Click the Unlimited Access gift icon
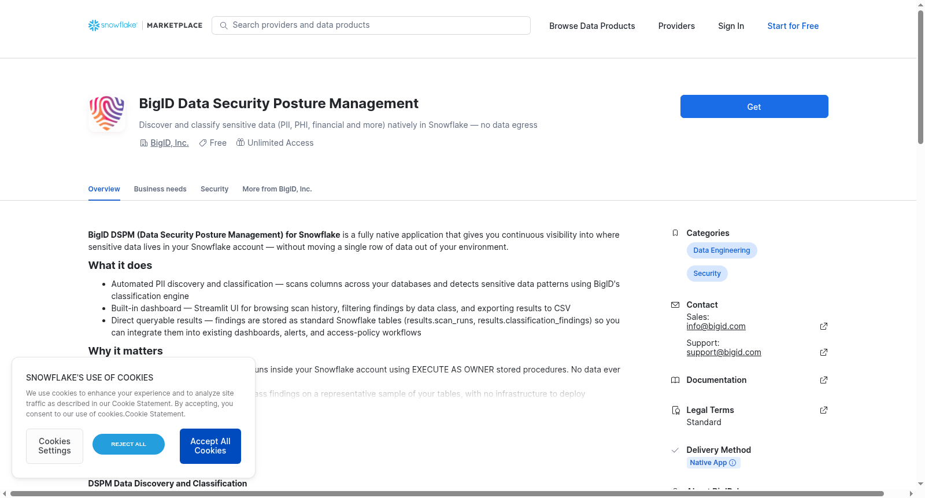Image resolution: width=925 pixels, height=498 pixels. click(240, 142)
